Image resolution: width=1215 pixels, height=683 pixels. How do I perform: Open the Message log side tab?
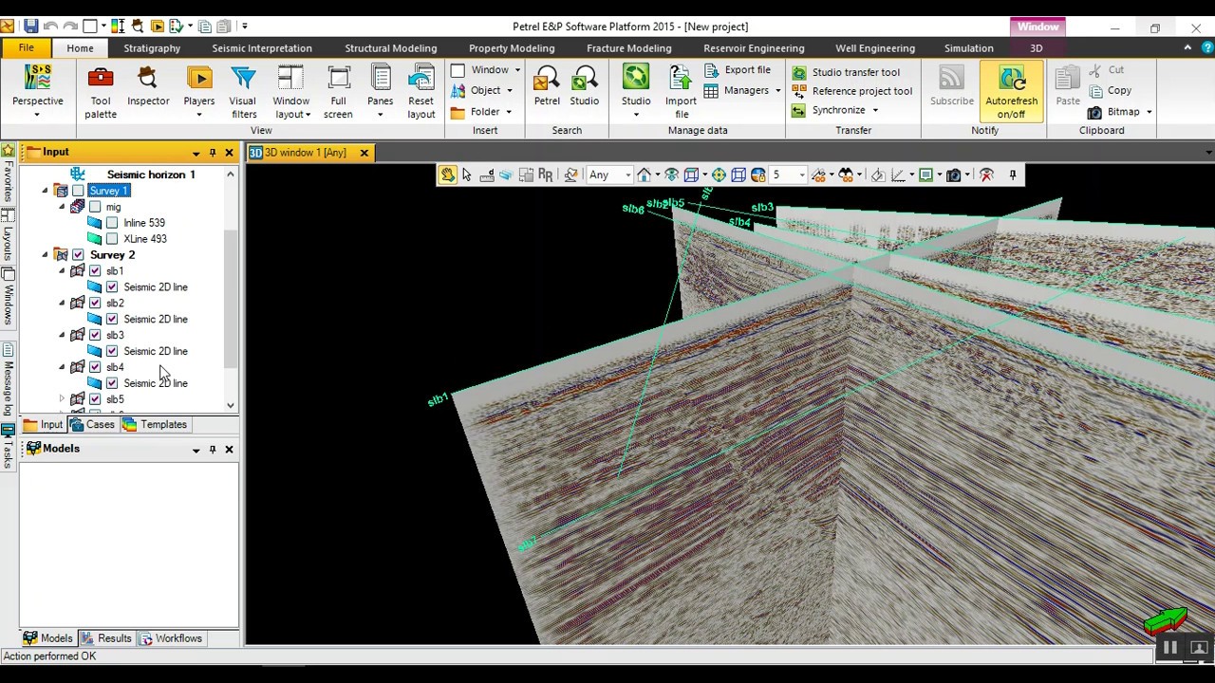8,379
